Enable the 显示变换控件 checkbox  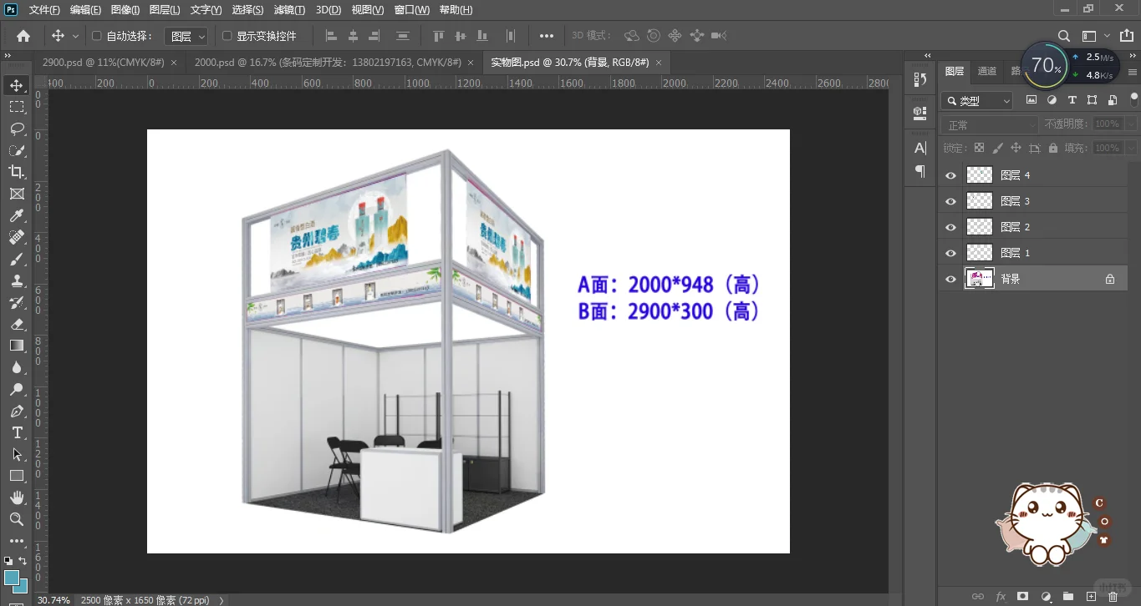click(x=227, y=36)
